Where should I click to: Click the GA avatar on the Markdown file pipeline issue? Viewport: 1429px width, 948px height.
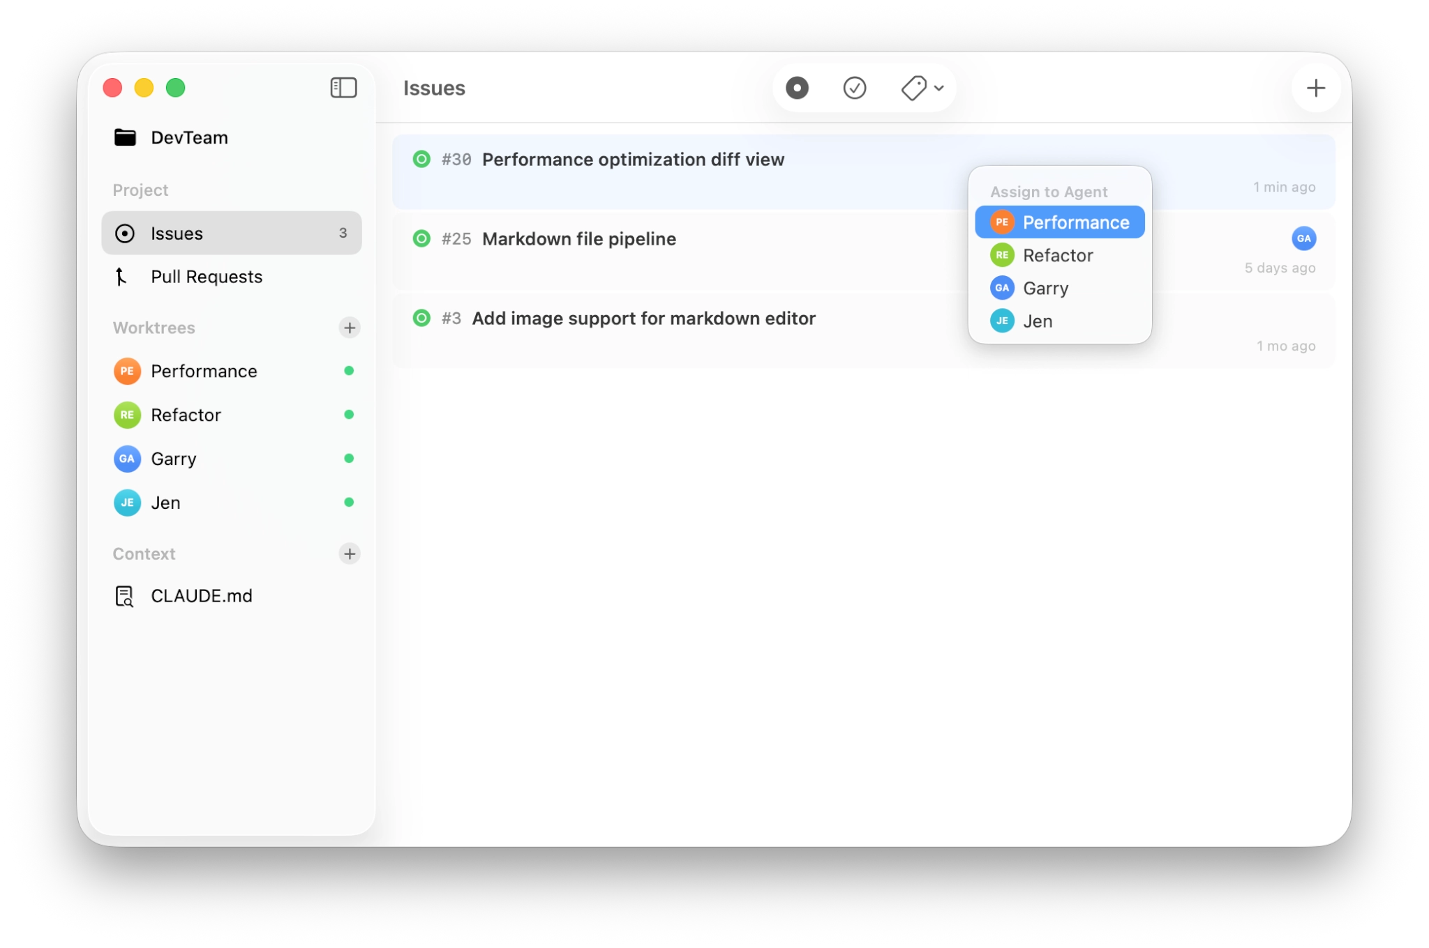[x=1304, y=238]
